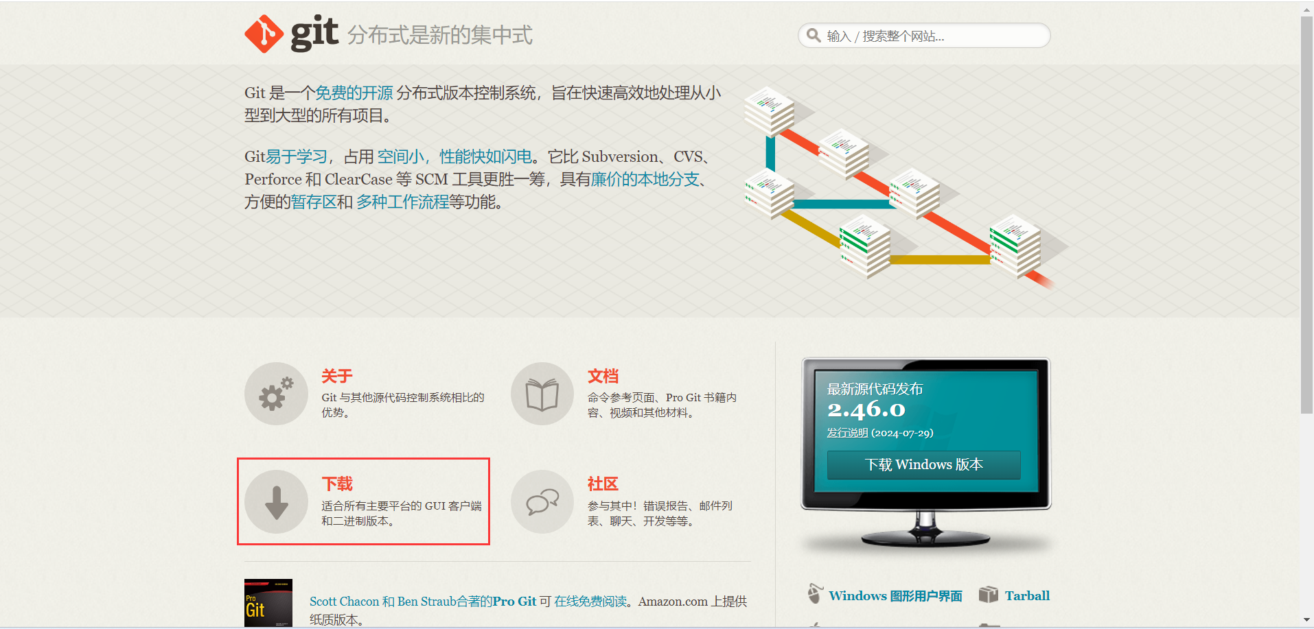1314x629 pixels.
Task: Open the 在线免费阅读 link
Action: tap(590, 602)
